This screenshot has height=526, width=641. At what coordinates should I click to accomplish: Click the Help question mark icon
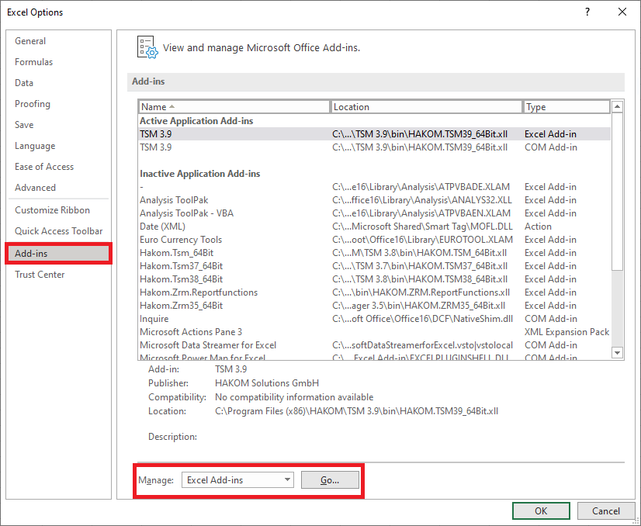587,12
